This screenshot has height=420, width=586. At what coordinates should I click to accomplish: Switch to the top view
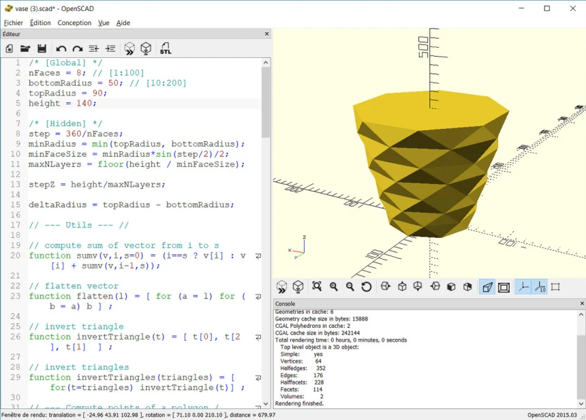pyautogui.click(x=401, y=286)
